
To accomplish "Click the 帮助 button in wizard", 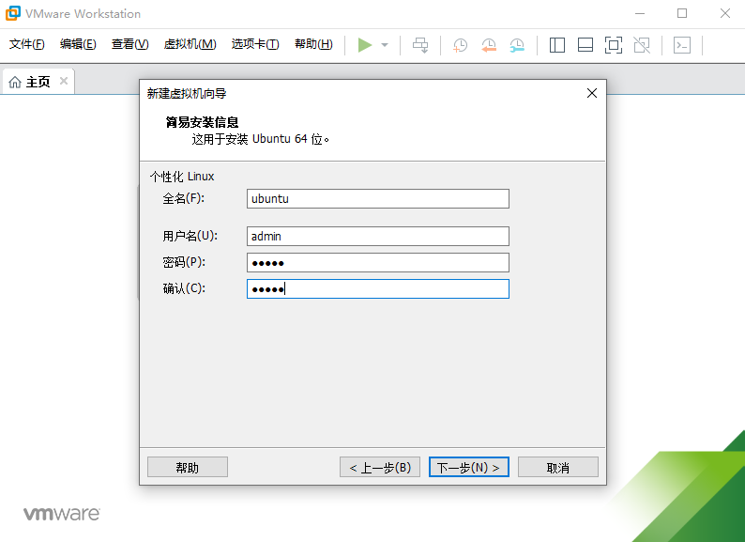I will [x=188, y=467].
